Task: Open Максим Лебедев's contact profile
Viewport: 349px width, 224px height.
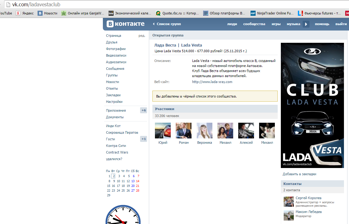Action: pyautogui.click(x=309, y=212)
